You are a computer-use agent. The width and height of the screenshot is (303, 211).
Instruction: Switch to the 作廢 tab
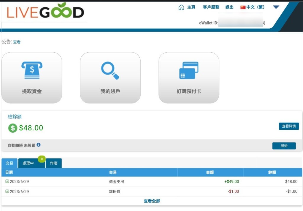point(54,163)
